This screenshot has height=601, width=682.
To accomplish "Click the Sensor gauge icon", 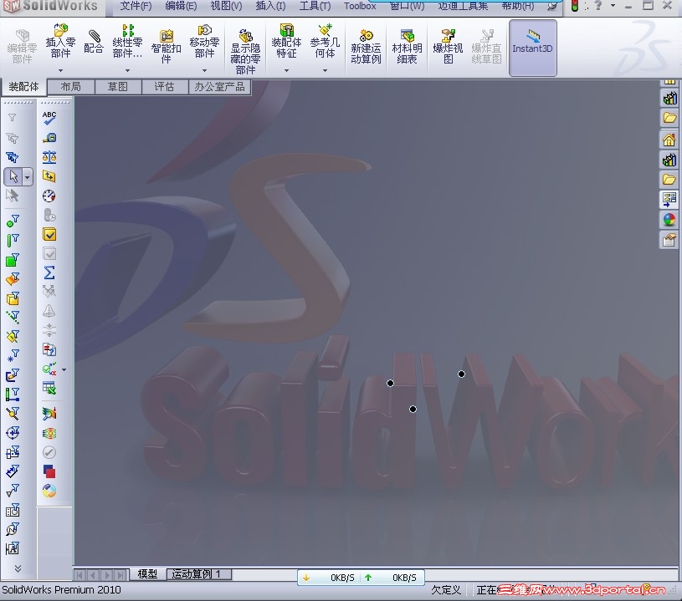I will [49, 196].
